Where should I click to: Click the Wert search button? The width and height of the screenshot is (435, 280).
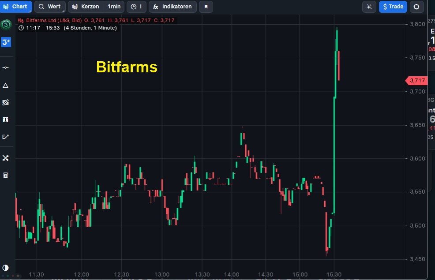[x=50, y=7]
